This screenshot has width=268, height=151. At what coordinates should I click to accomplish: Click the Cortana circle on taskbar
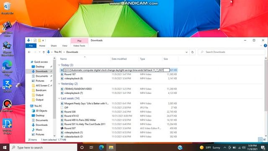pyautogui.click(x=82, y=147)
